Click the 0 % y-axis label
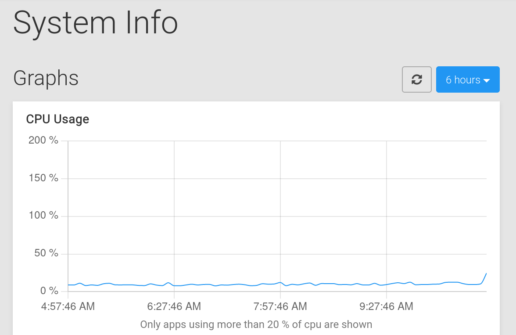 click(x=48, y=291)
